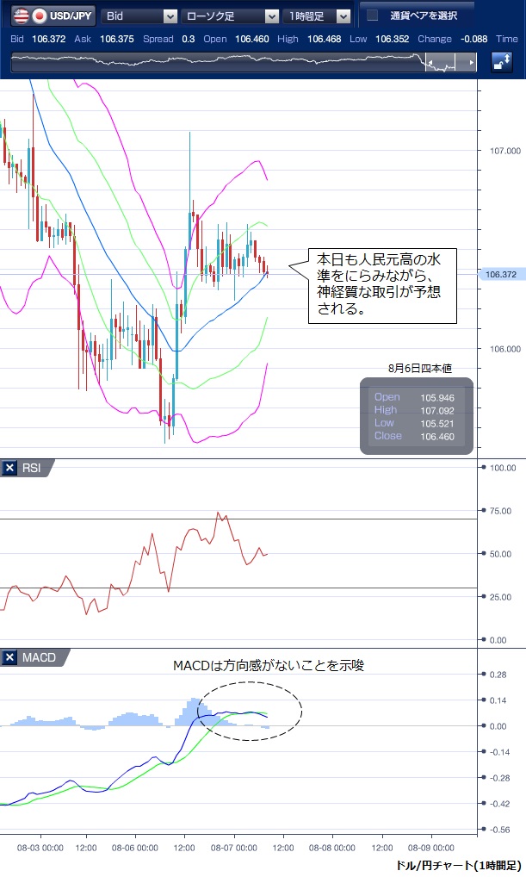Image resolution: width=526 pixels, height=877 pixels.
Task: Click the chart scroll lock icon
Action: (x=503, y=62)
